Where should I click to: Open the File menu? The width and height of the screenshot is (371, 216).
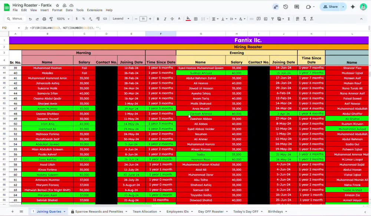(x=15, y=10)
